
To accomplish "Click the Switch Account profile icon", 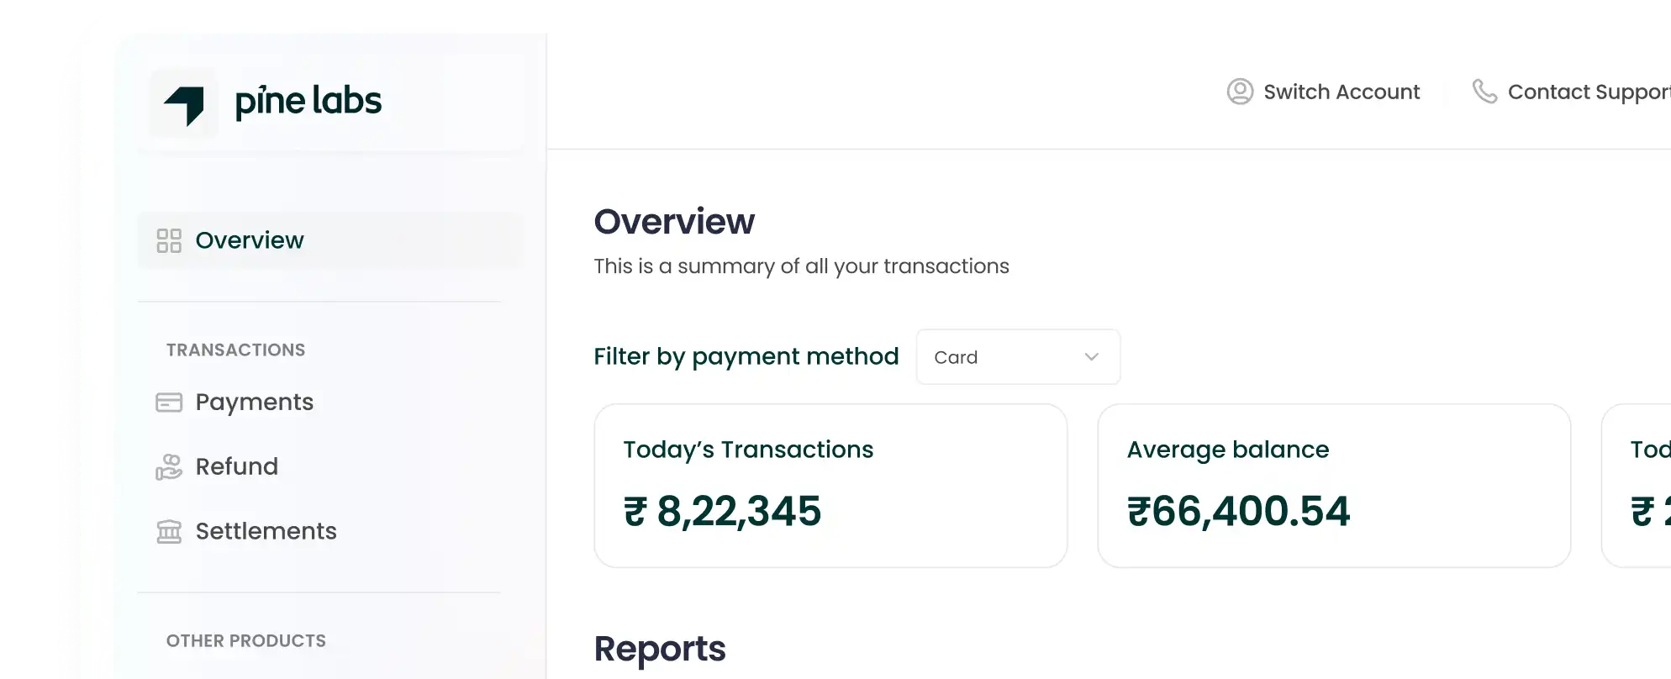I will click(1239, 92).
